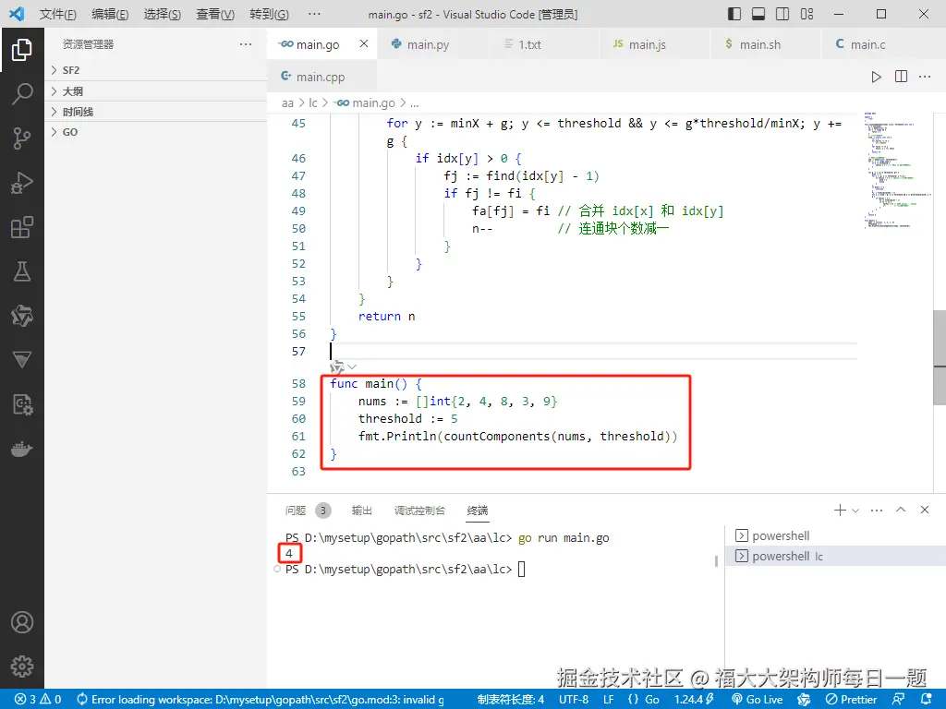Click the aa breadcrumb segment
946x709 pixels.
coord(287,103)
